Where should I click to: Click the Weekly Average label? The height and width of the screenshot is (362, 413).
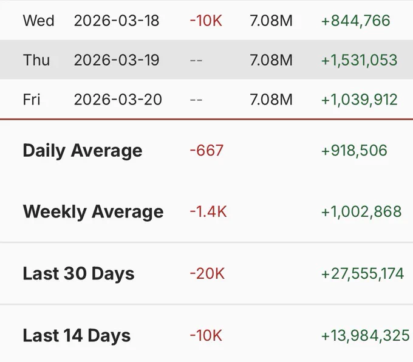tap(94, 212)
